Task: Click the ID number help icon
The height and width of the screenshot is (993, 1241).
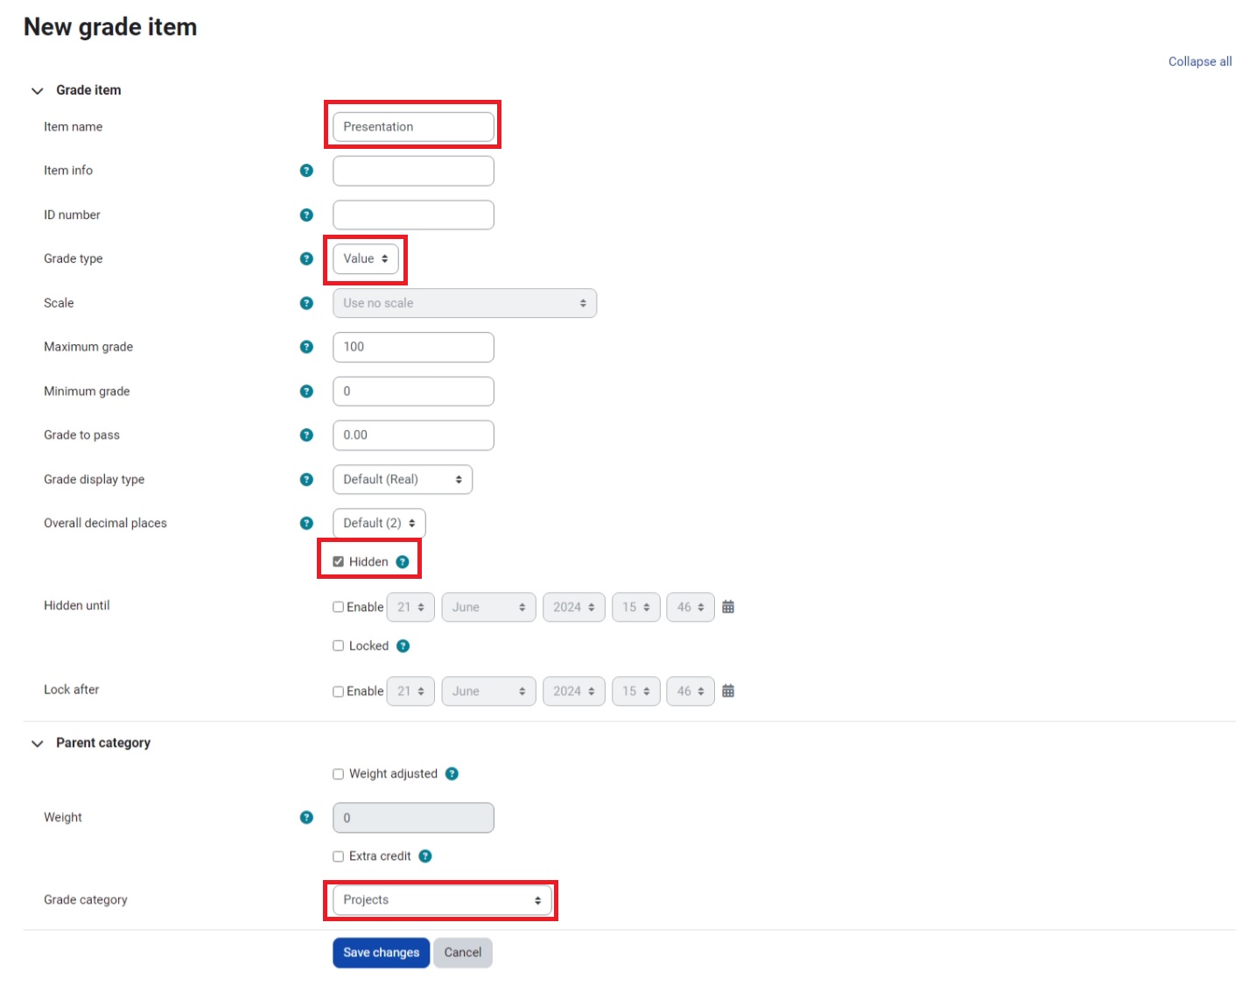Action: click(x=306, y=215)
